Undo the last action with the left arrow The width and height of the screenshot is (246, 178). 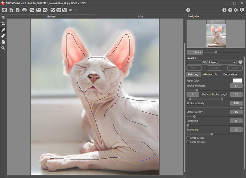[70, 10]
